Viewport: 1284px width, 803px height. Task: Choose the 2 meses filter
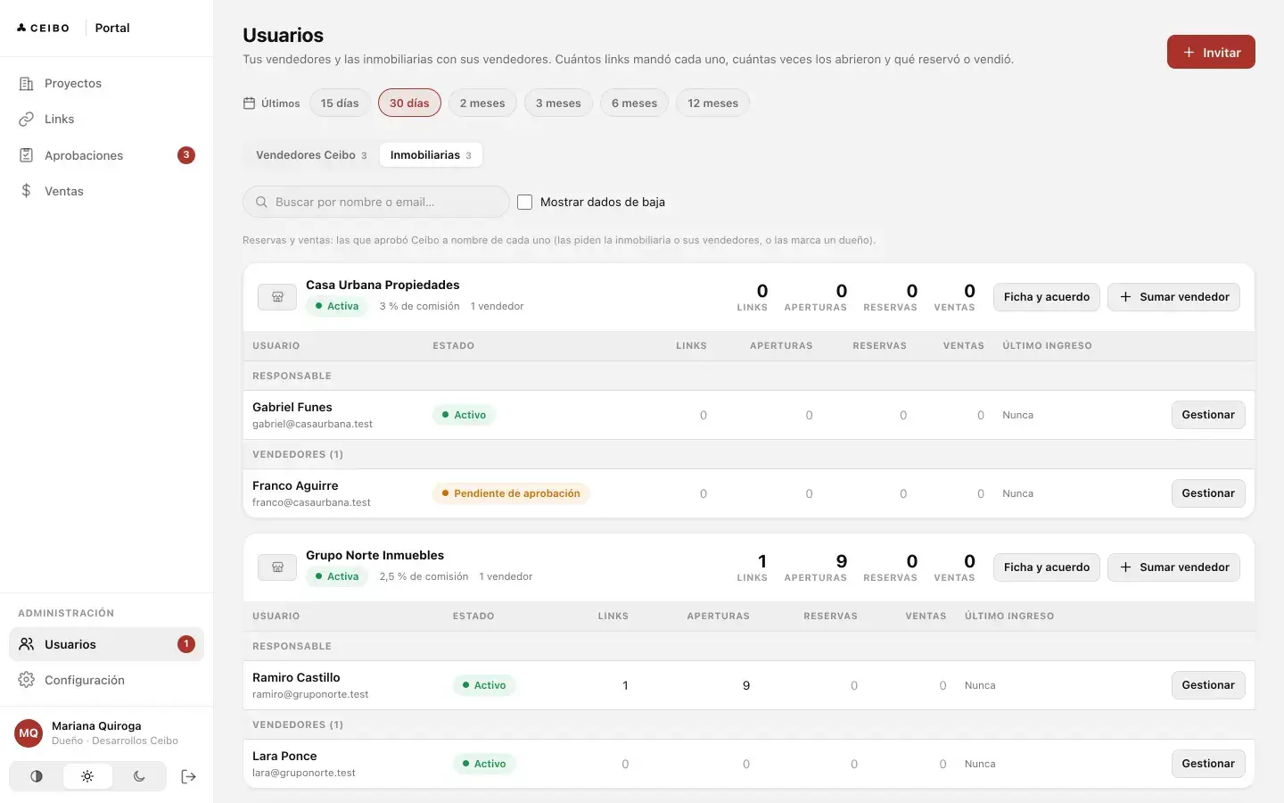click(x=482, y=103)
